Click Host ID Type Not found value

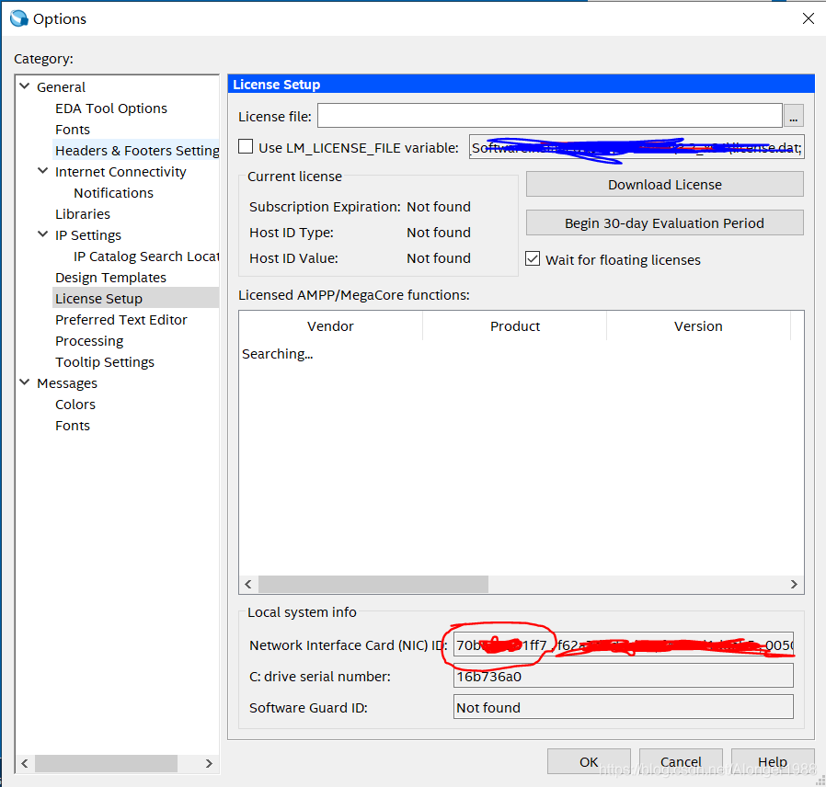[438, 233]
